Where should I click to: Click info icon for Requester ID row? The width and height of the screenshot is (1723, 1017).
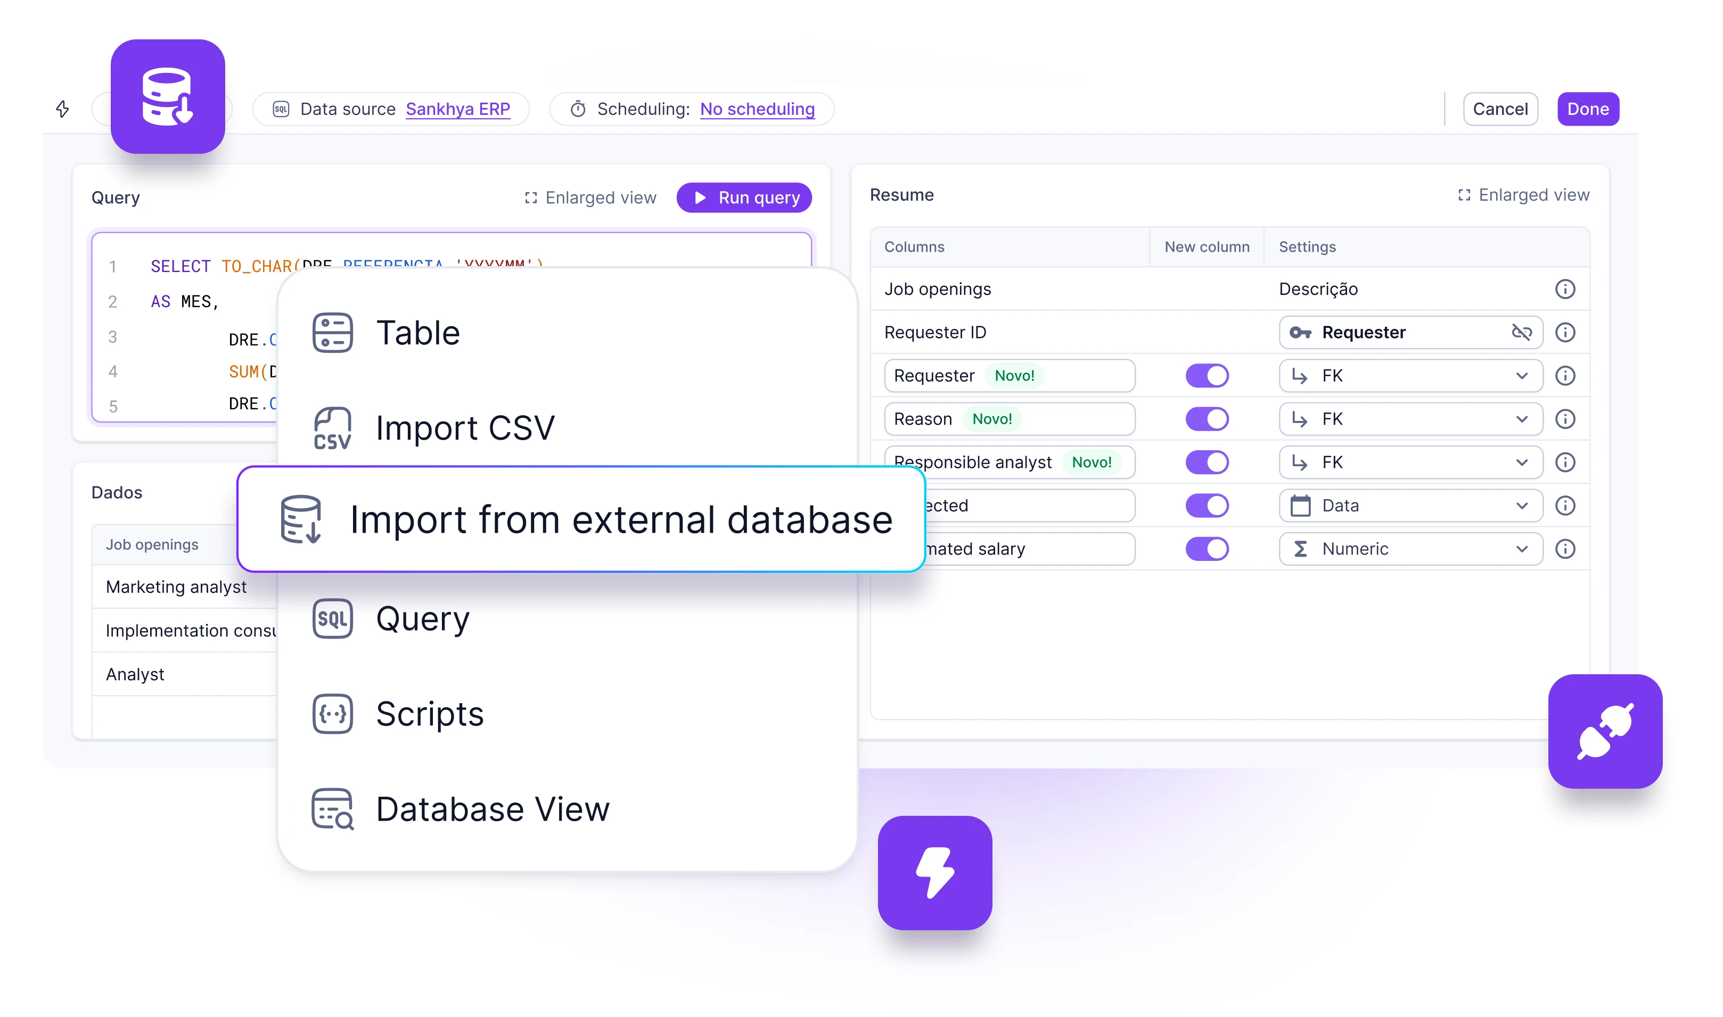(1565, 333)
